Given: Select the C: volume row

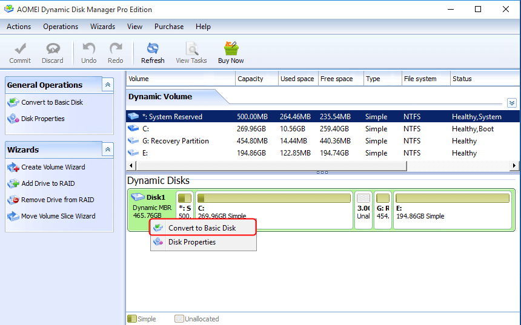Looking at the screenshot, I should point(323,129).
